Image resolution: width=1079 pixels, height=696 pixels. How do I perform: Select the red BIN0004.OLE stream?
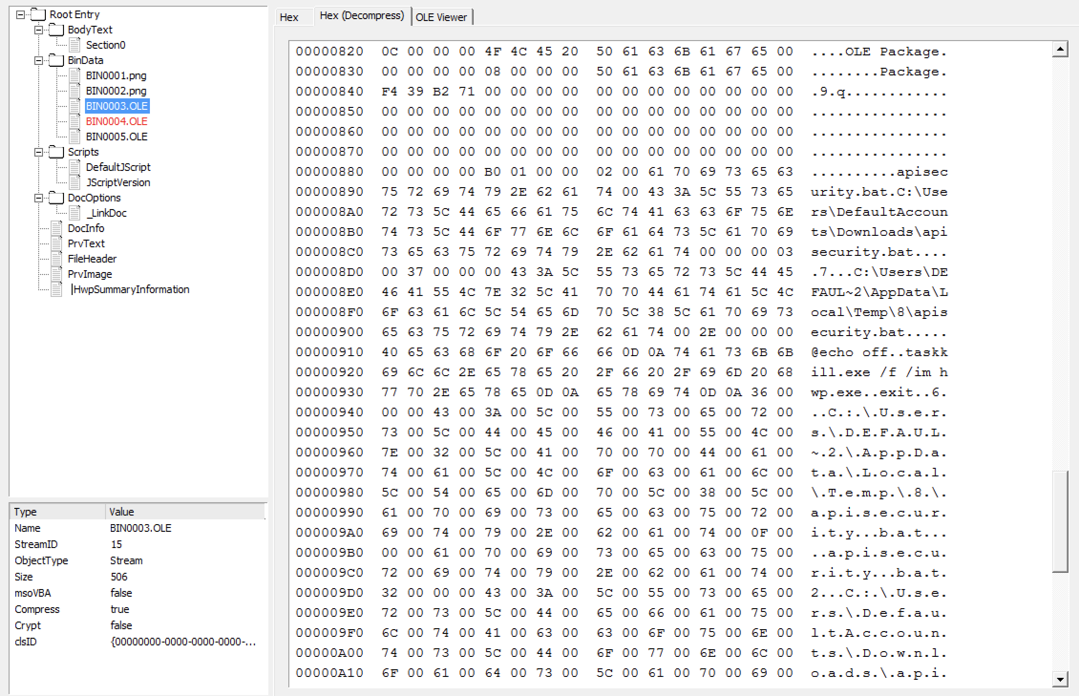pos(116,121)
